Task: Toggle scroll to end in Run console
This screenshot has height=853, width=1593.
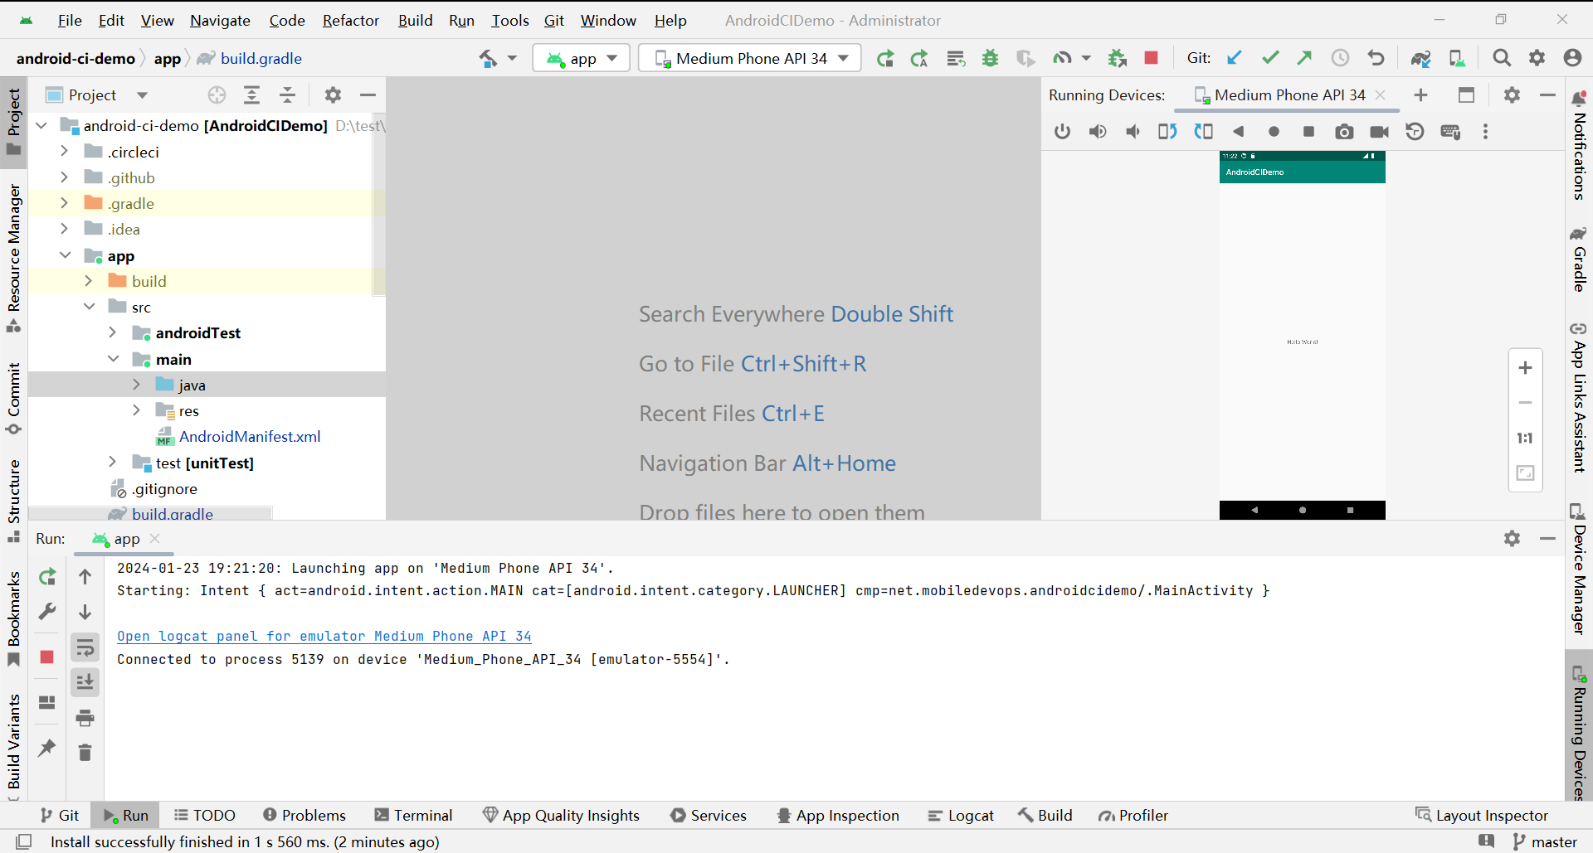Action: point(85,682)
